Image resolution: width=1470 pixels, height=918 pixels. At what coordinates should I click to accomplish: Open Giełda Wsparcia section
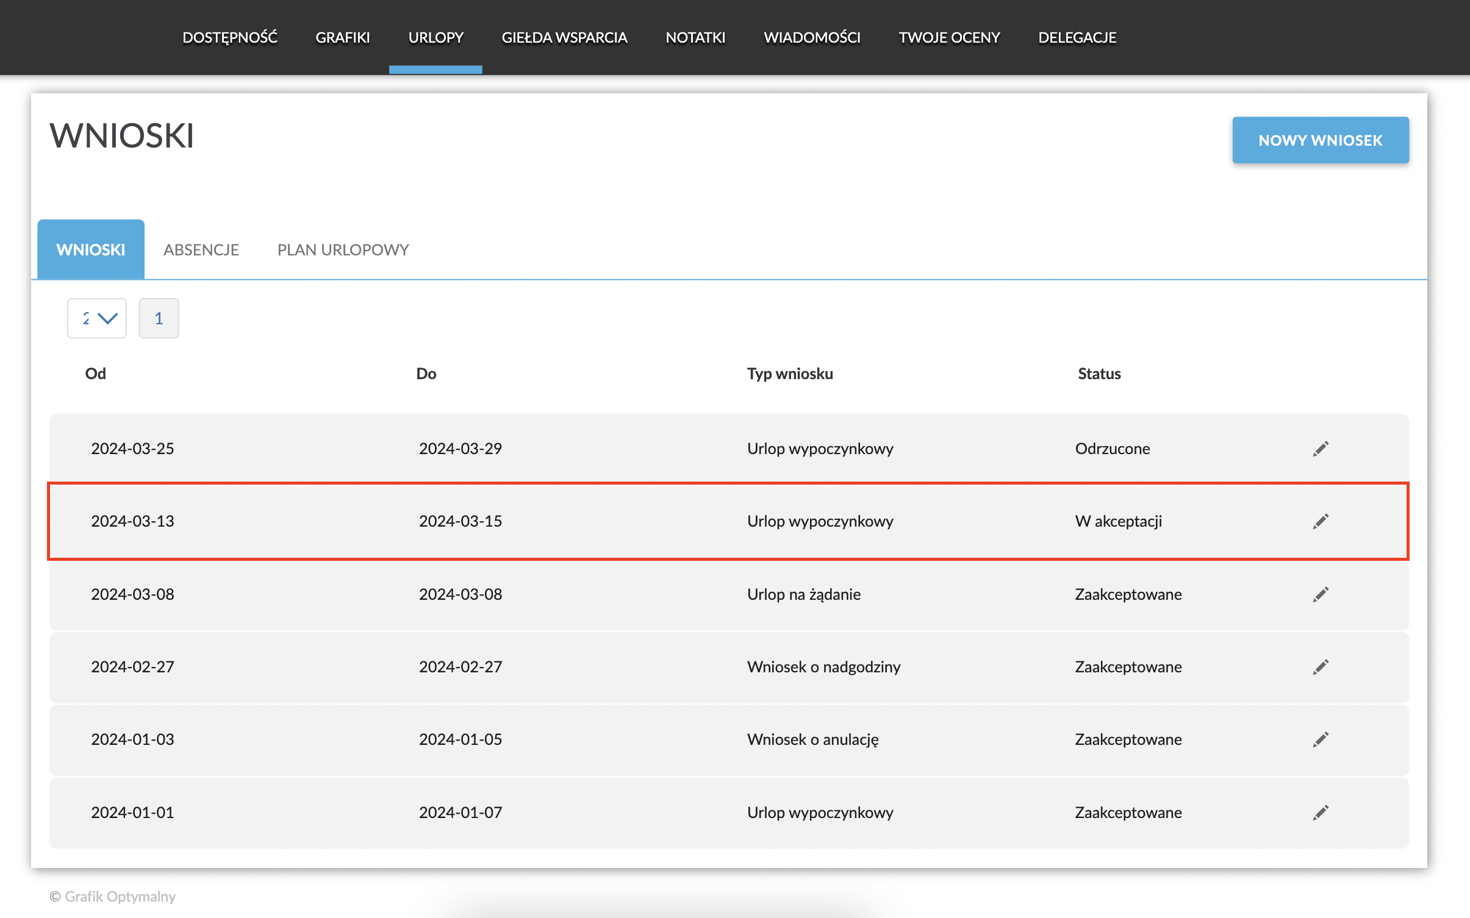coord(564,38)
